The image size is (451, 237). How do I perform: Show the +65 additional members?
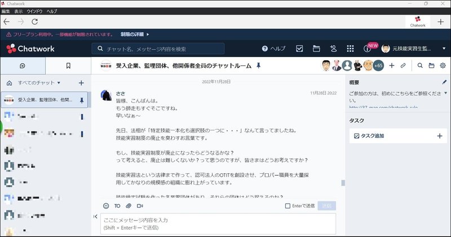tap(378, 65)
